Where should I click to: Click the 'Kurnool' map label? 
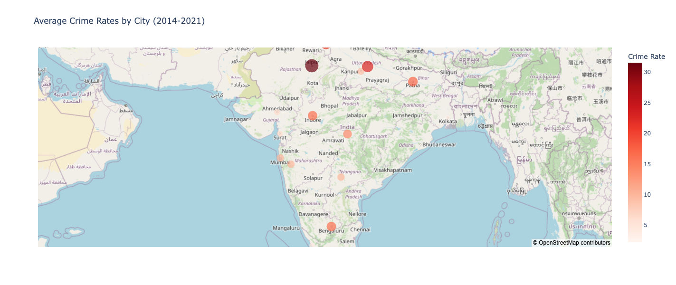click(325, 195)
